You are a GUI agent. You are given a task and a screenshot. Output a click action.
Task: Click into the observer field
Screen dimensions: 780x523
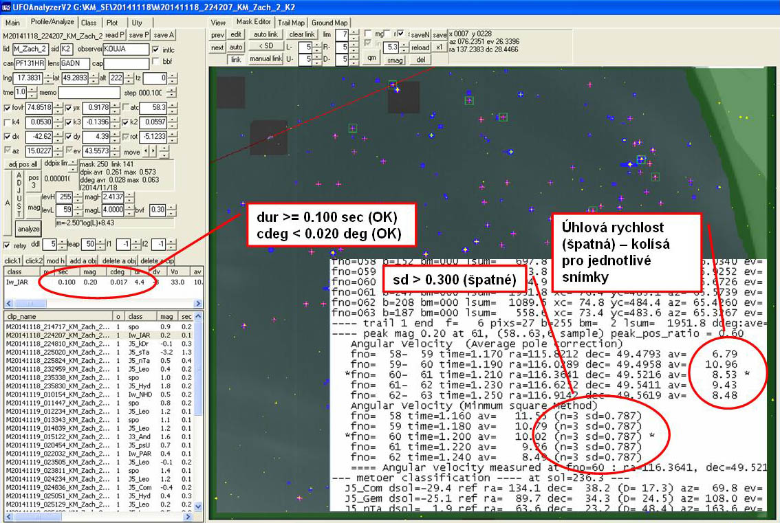[126, 49]
